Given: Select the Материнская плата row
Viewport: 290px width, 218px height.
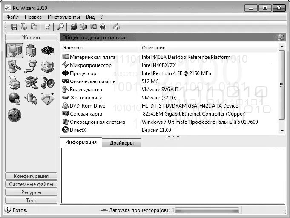Looking at the screenshot, I should (169, 57).
